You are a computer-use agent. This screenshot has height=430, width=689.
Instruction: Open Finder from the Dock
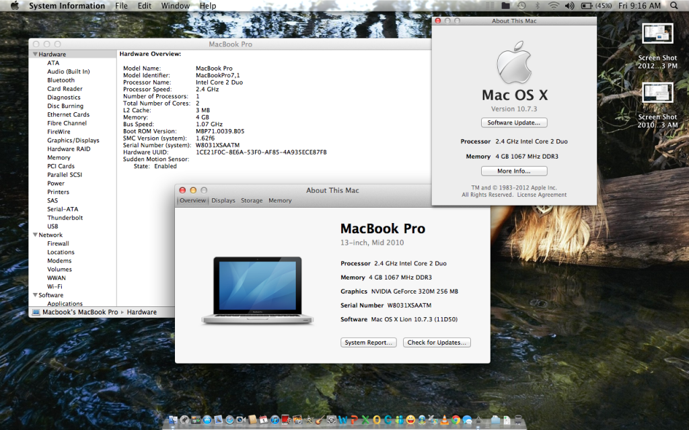pyautogui.click(x=173, y=420)
